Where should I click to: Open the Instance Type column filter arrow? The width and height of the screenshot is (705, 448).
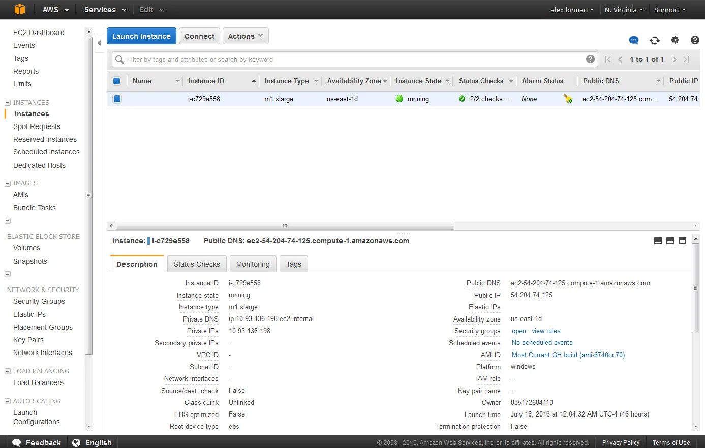pos(316,81)
